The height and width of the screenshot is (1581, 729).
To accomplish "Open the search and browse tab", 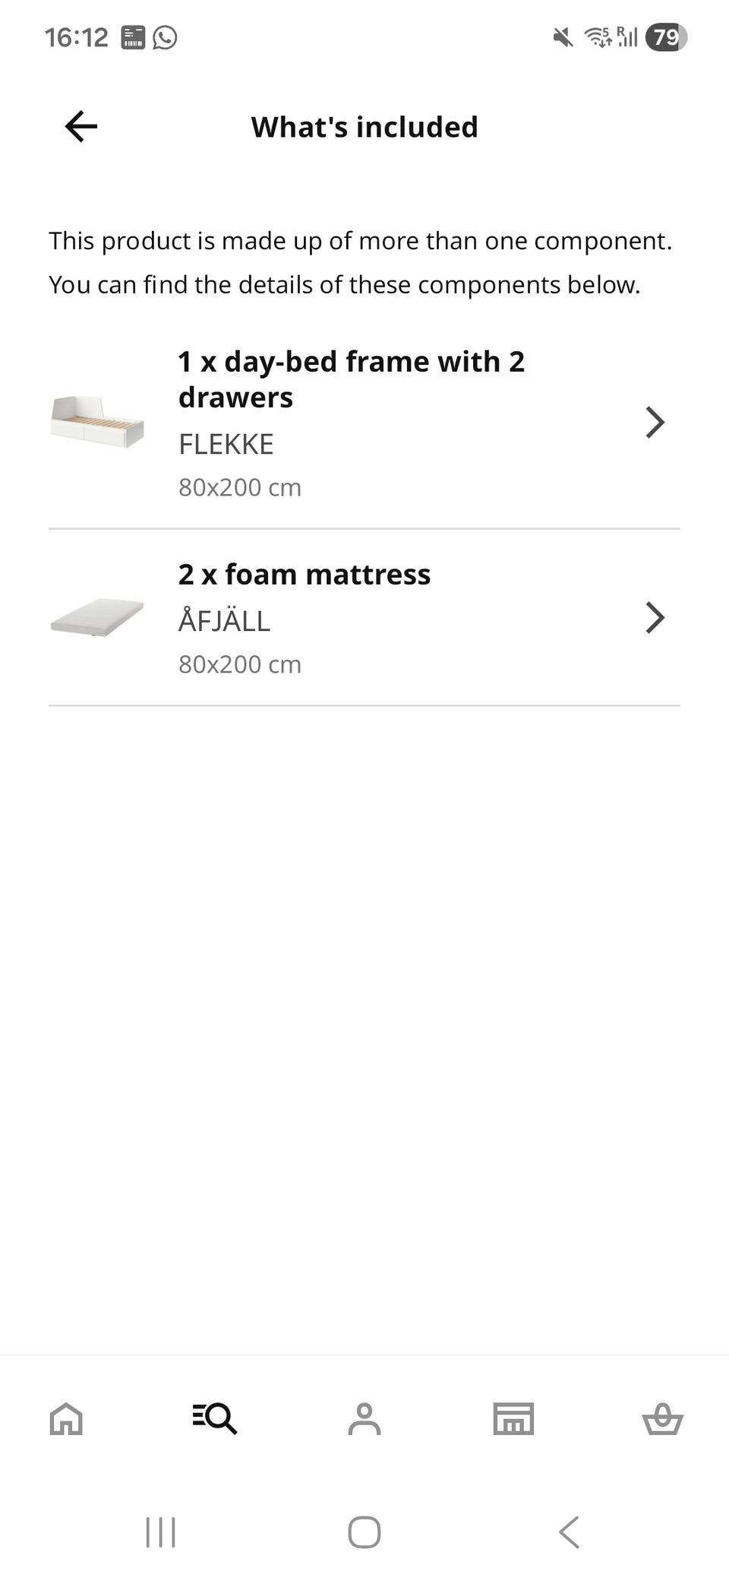I will pyautogui.click(x=215, y=1418).
